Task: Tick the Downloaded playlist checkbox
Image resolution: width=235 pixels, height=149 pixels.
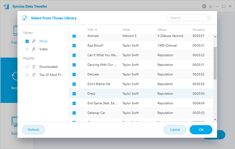Action: [x=27, y=67]
